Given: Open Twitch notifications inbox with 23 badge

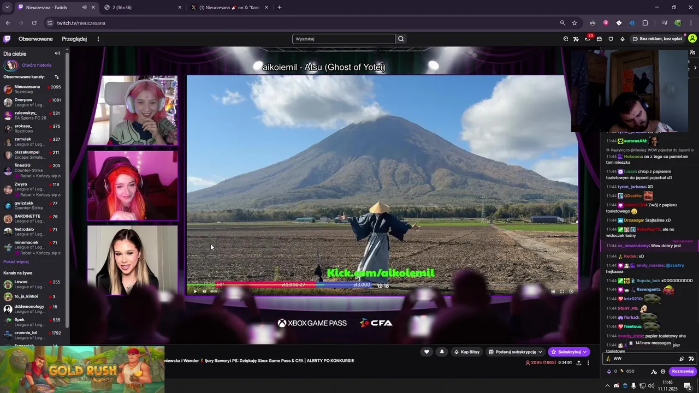Looking at the screenshot, I should tap(588, 39).
